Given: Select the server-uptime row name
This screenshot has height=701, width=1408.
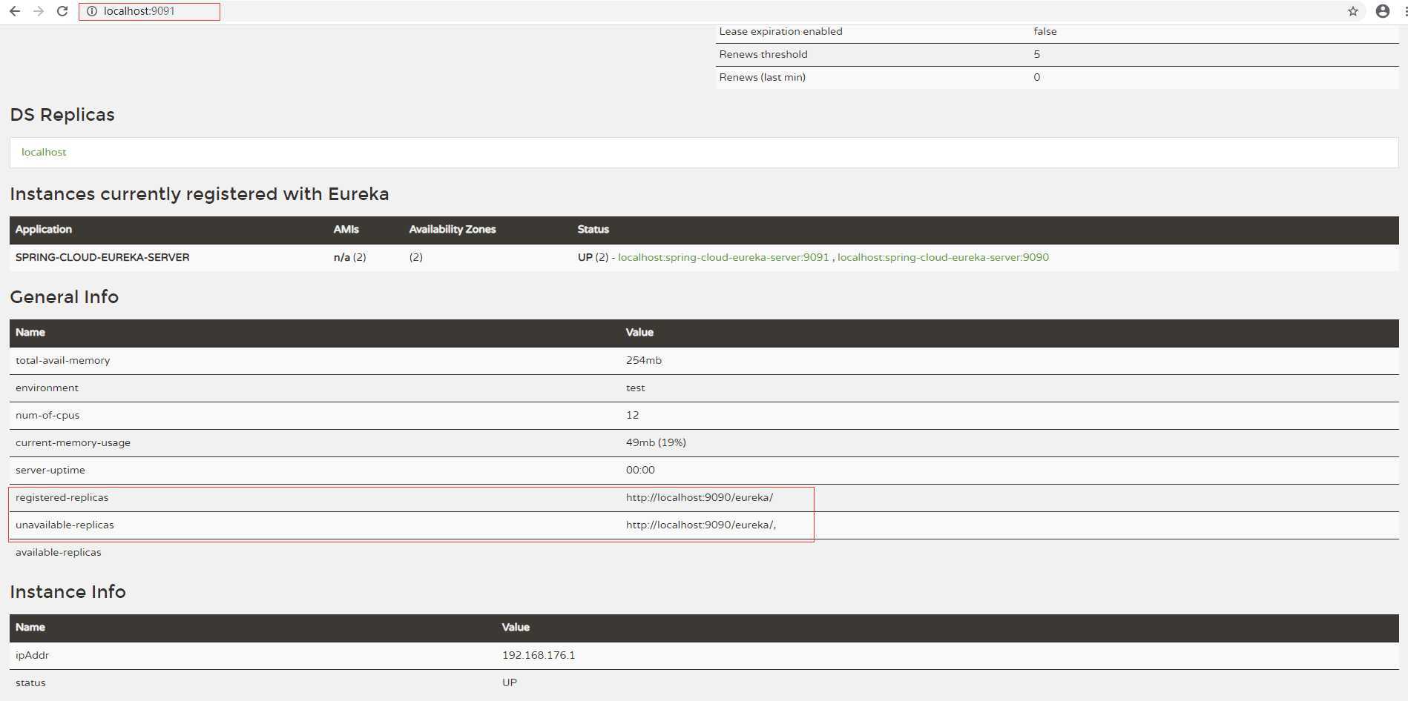Looking at the screenshot, I should point(50,470).
